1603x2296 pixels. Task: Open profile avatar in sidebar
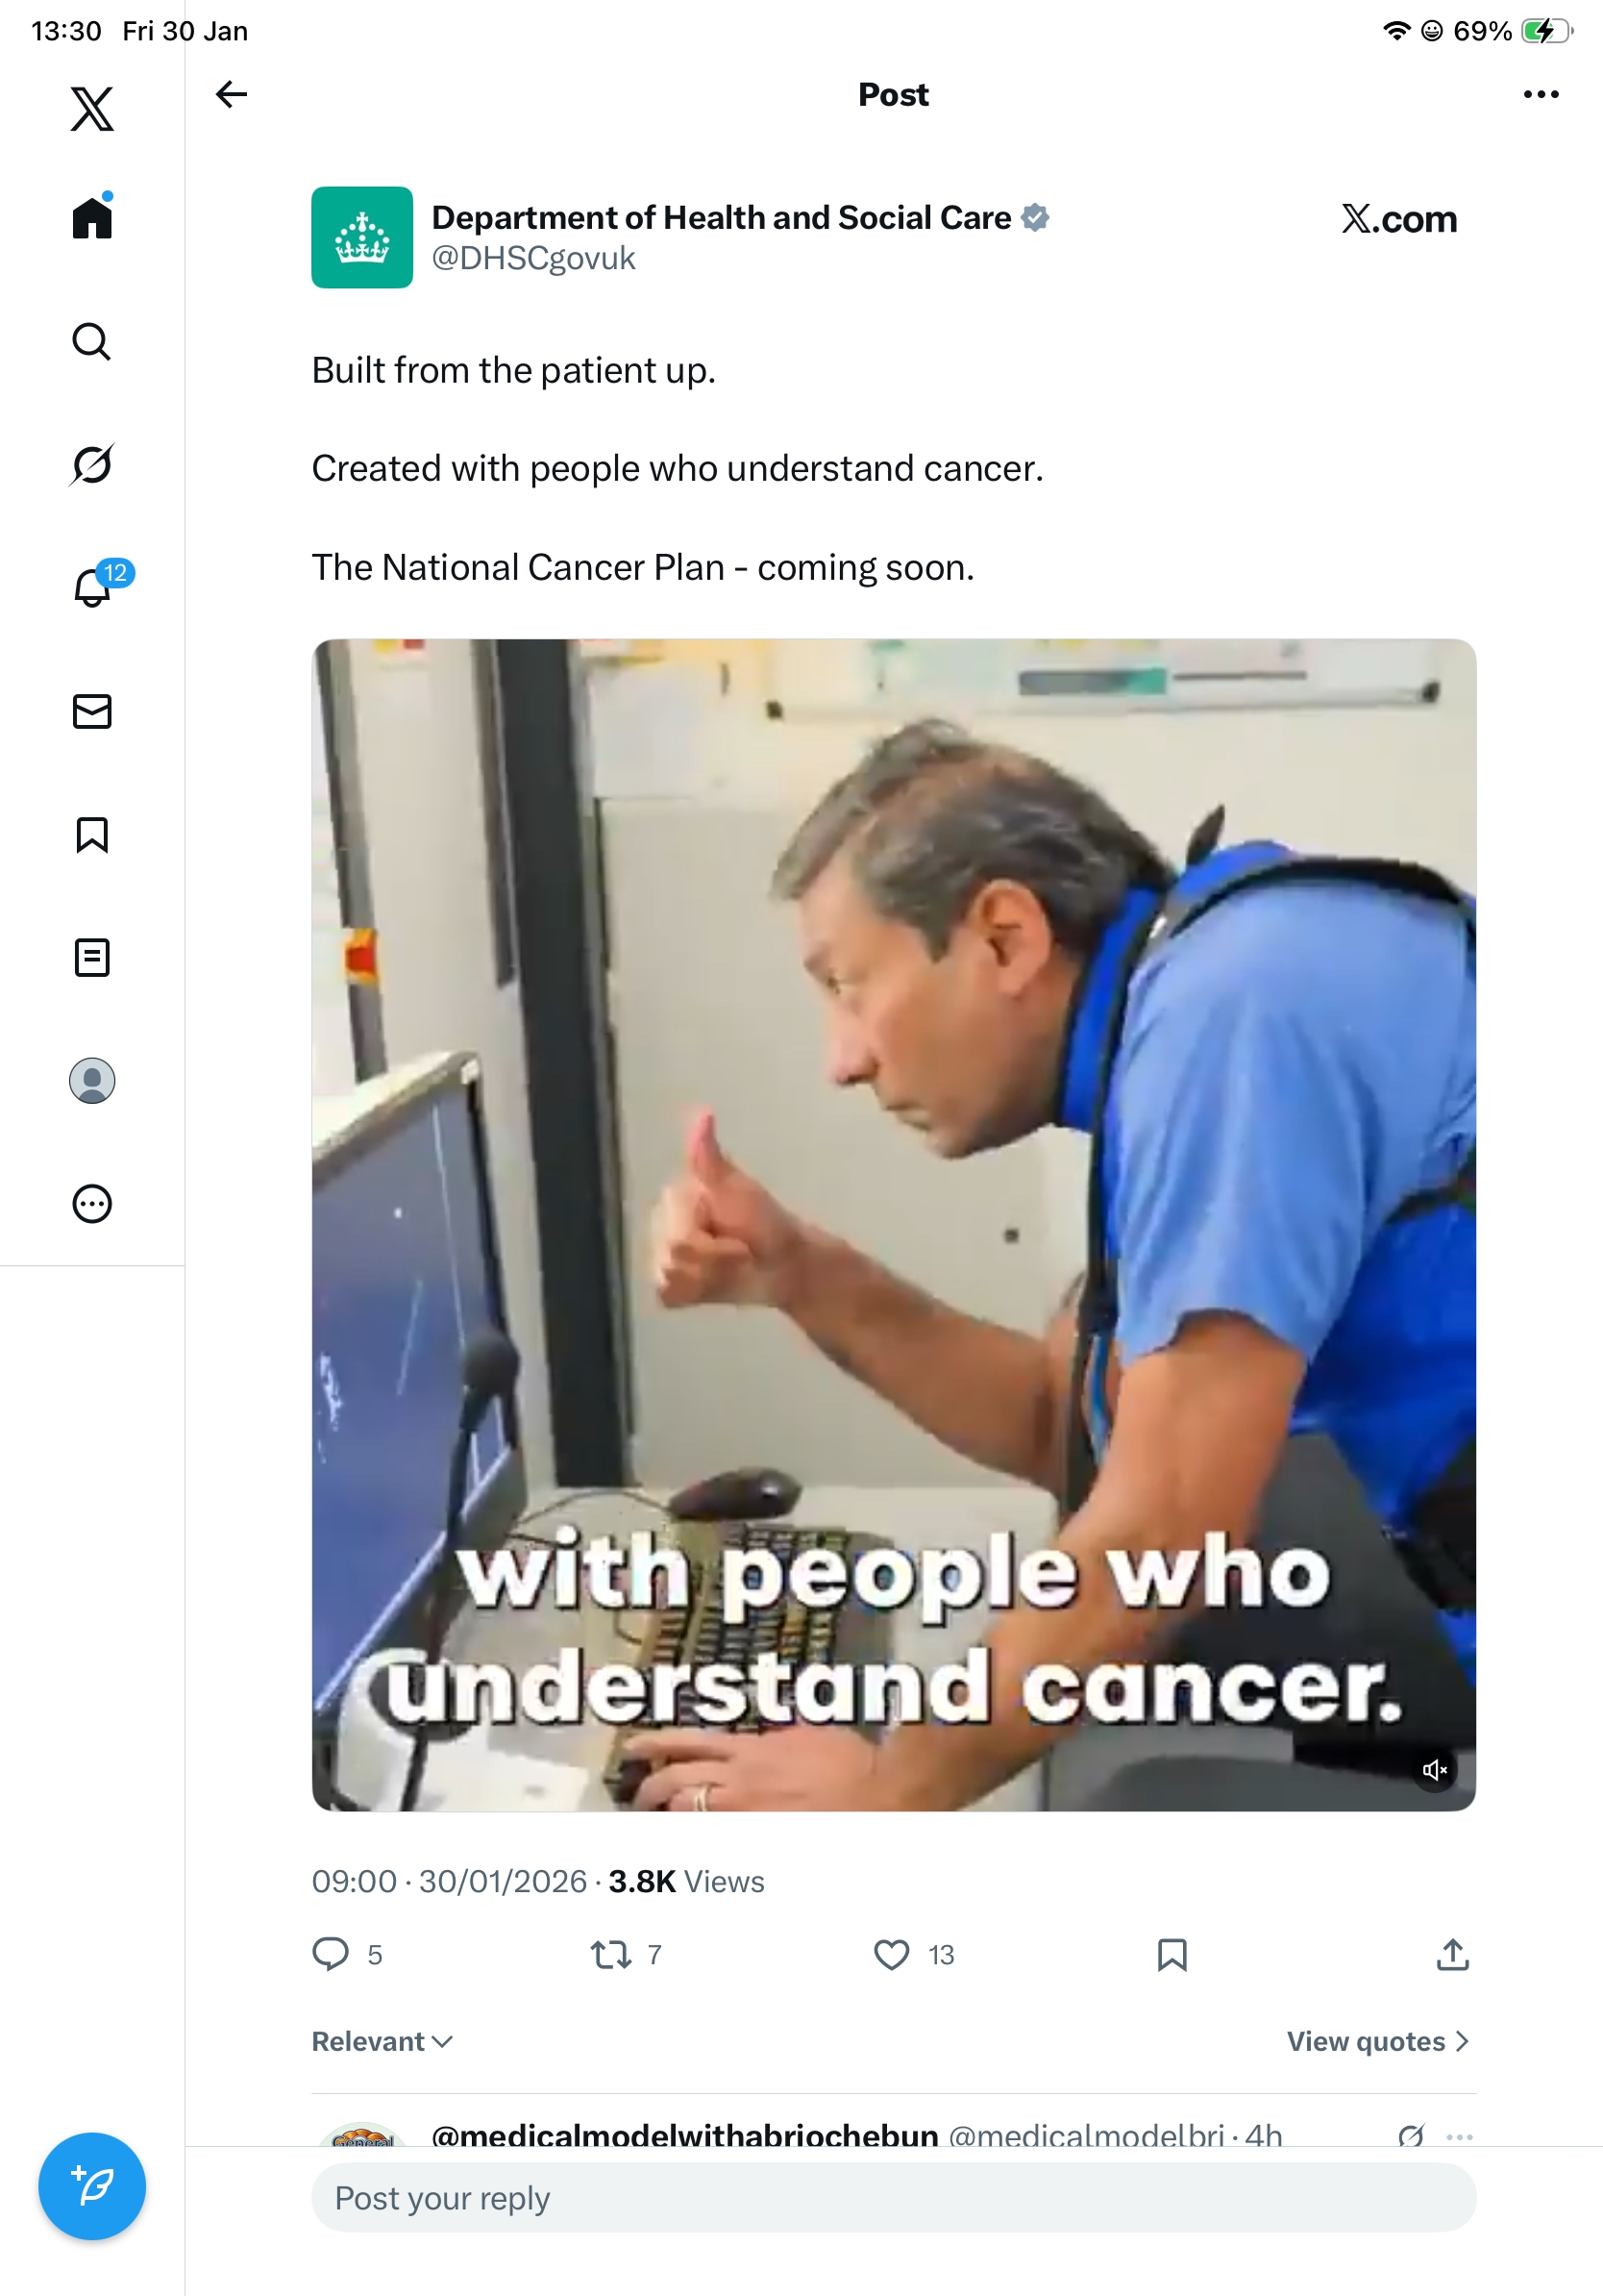92,1080
